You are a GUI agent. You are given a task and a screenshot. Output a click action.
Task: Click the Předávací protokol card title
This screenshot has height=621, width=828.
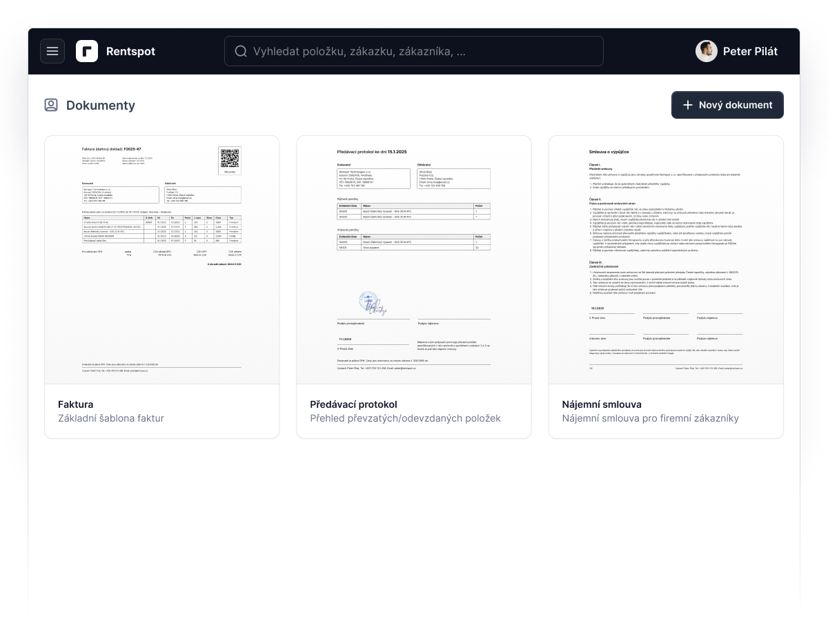point(354,404)
